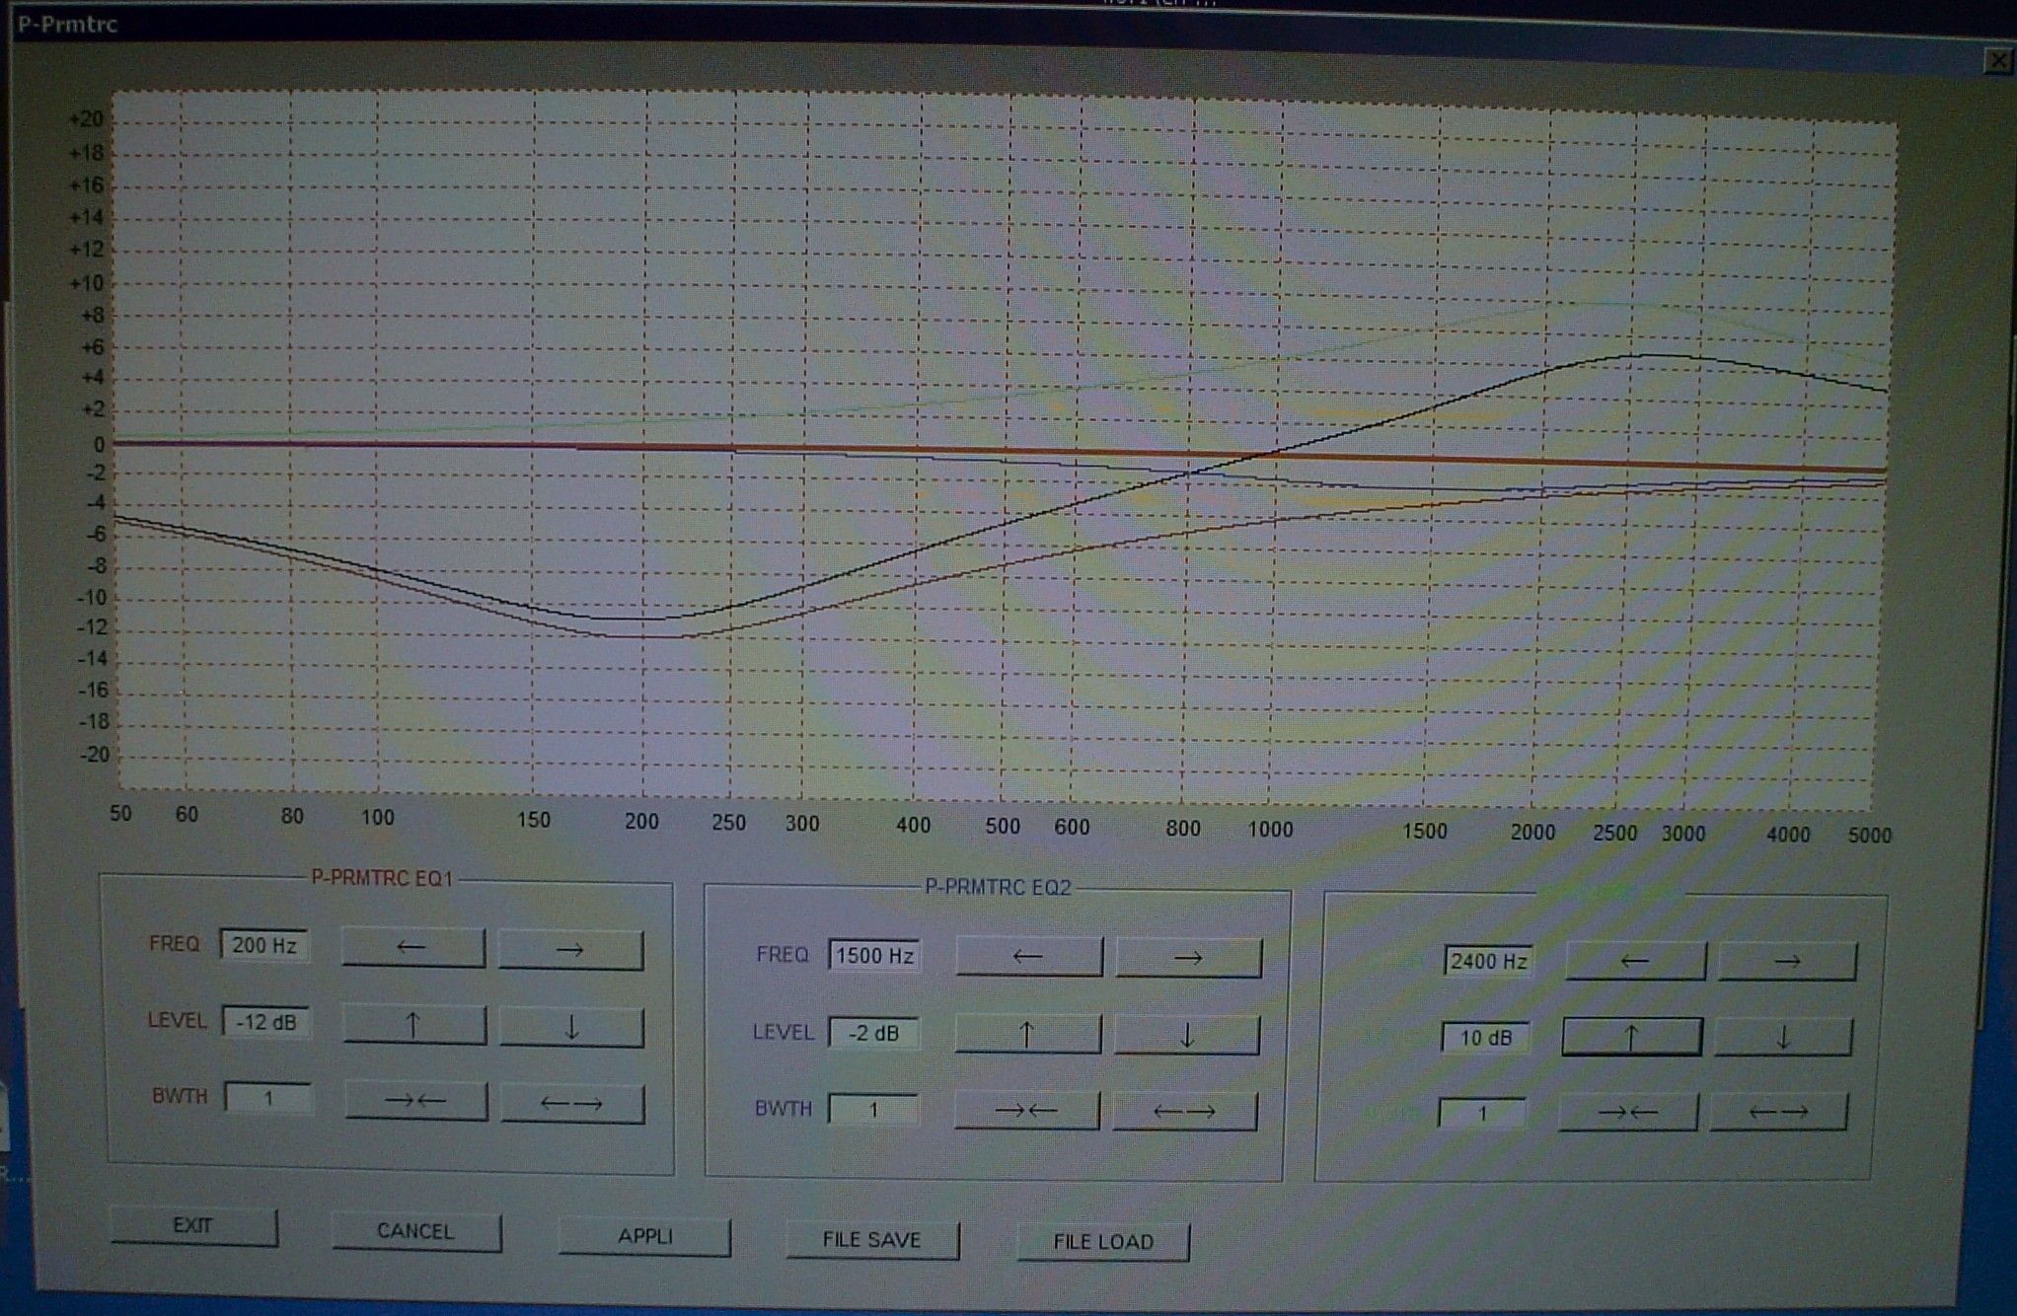Narrow EQ1 bandwidth with converging arrows
This screenshot has height=1316, width=2017.
[x=416, y=1101]
